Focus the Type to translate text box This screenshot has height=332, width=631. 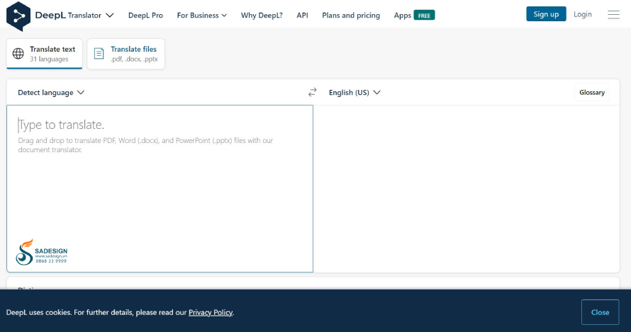[x=160, y=188]
